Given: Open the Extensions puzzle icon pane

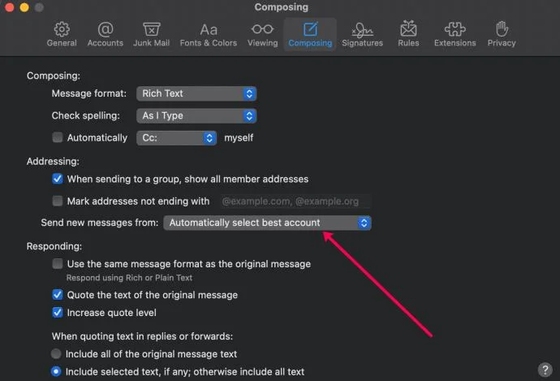Looking at the screenshot, I should pos(455,29).
